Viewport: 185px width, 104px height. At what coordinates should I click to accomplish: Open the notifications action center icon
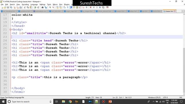pyautogui.click(x=181, y=101)
